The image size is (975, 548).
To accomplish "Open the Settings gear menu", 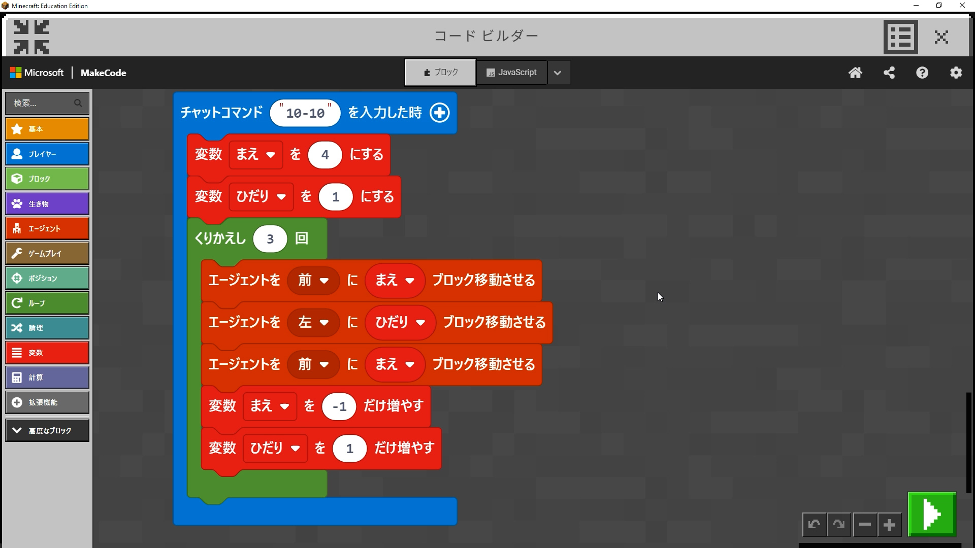I will [x=956, y=73].
